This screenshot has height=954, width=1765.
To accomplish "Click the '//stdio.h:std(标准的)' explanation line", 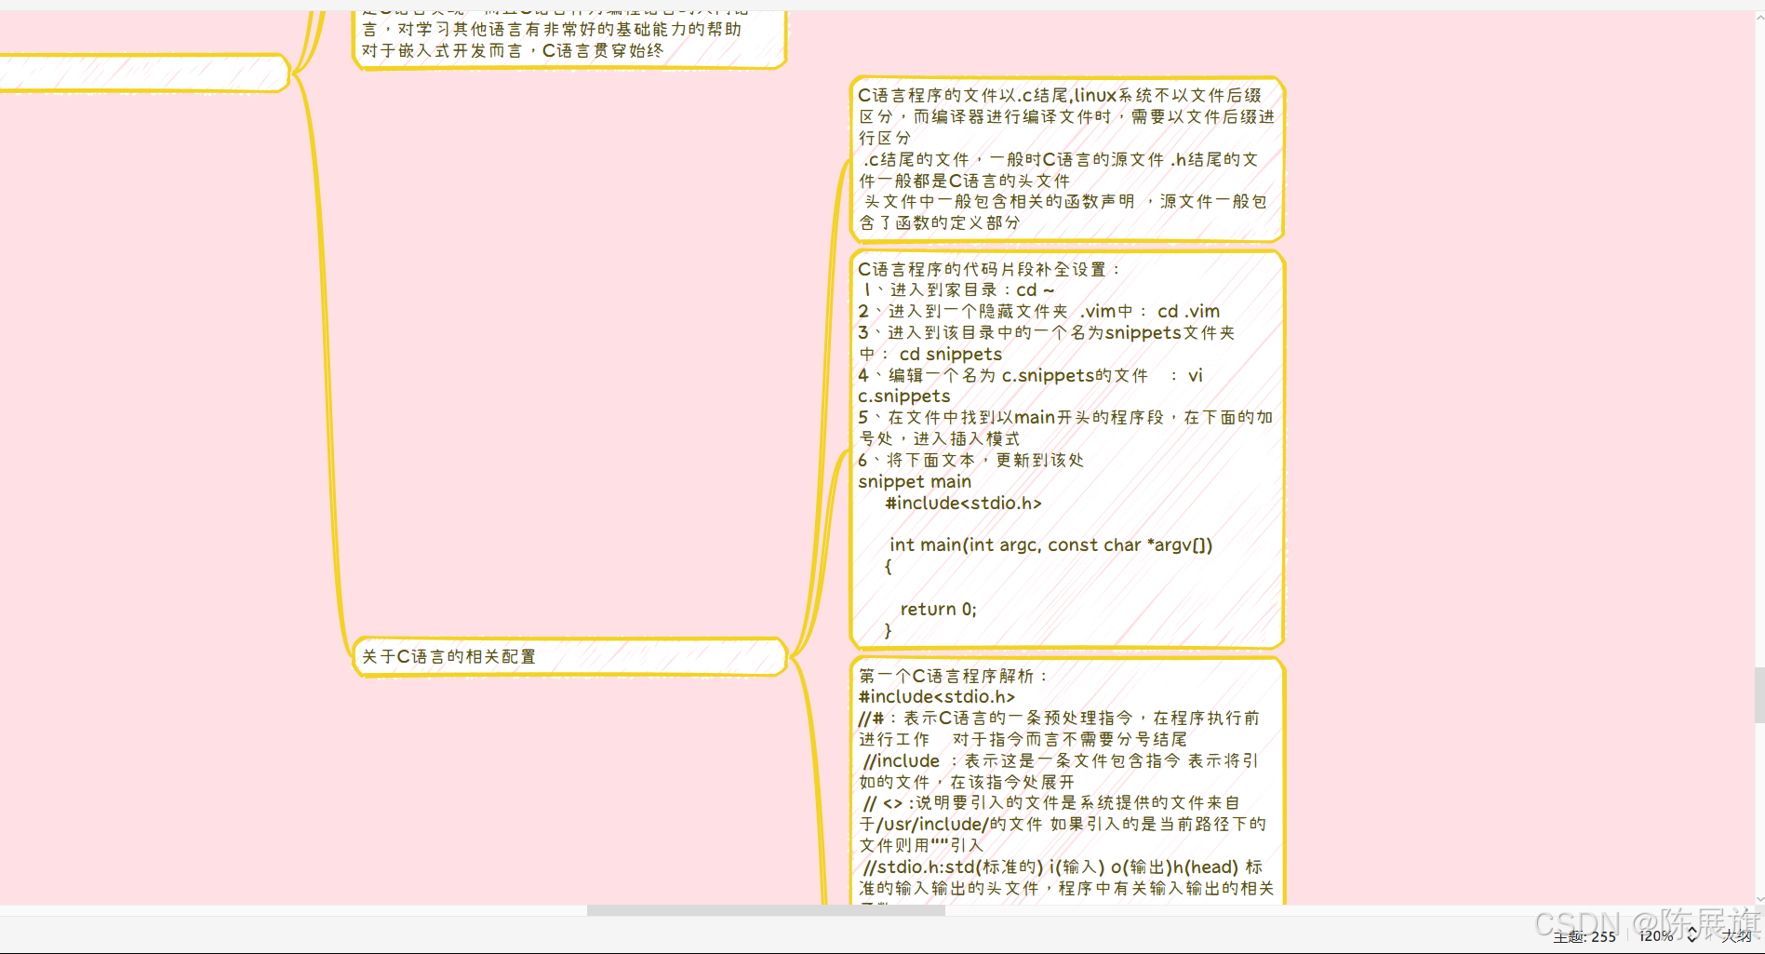I will click(1066, 878).
